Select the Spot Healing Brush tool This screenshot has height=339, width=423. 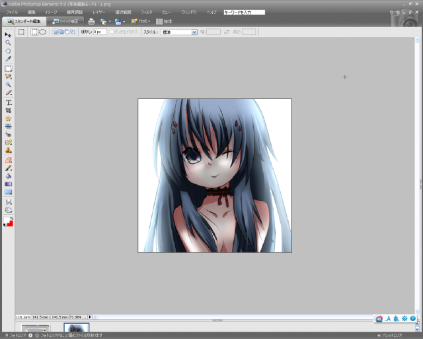[9, 142]
